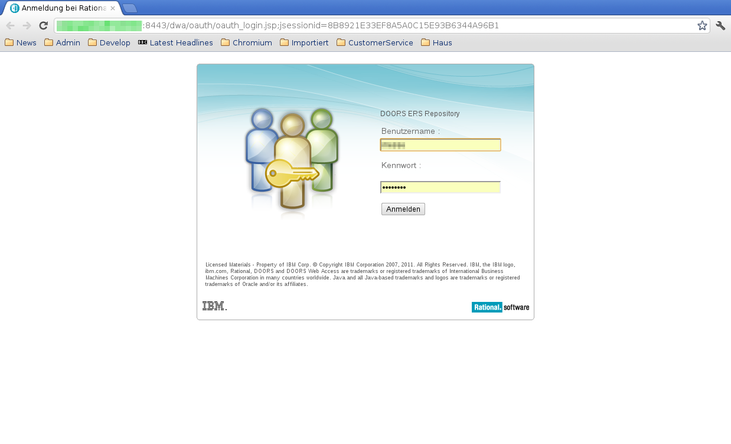Image resolution: width=731 pixels, height=444 pixels.
Task: Open the Haus bookmarks folder
Action: click(436, 42)
